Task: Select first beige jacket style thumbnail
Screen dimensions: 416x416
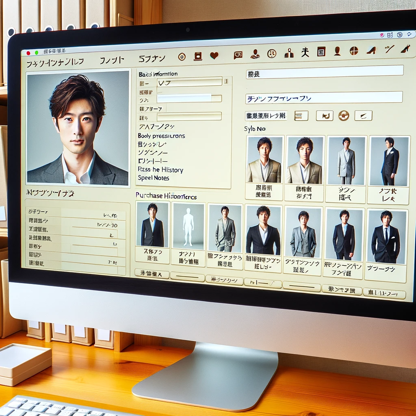Action: pos(264,159)
